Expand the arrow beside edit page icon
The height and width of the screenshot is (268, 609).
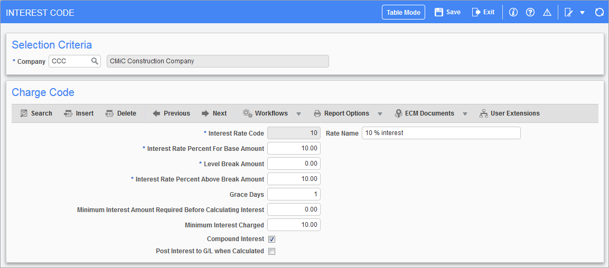(582, 13)
